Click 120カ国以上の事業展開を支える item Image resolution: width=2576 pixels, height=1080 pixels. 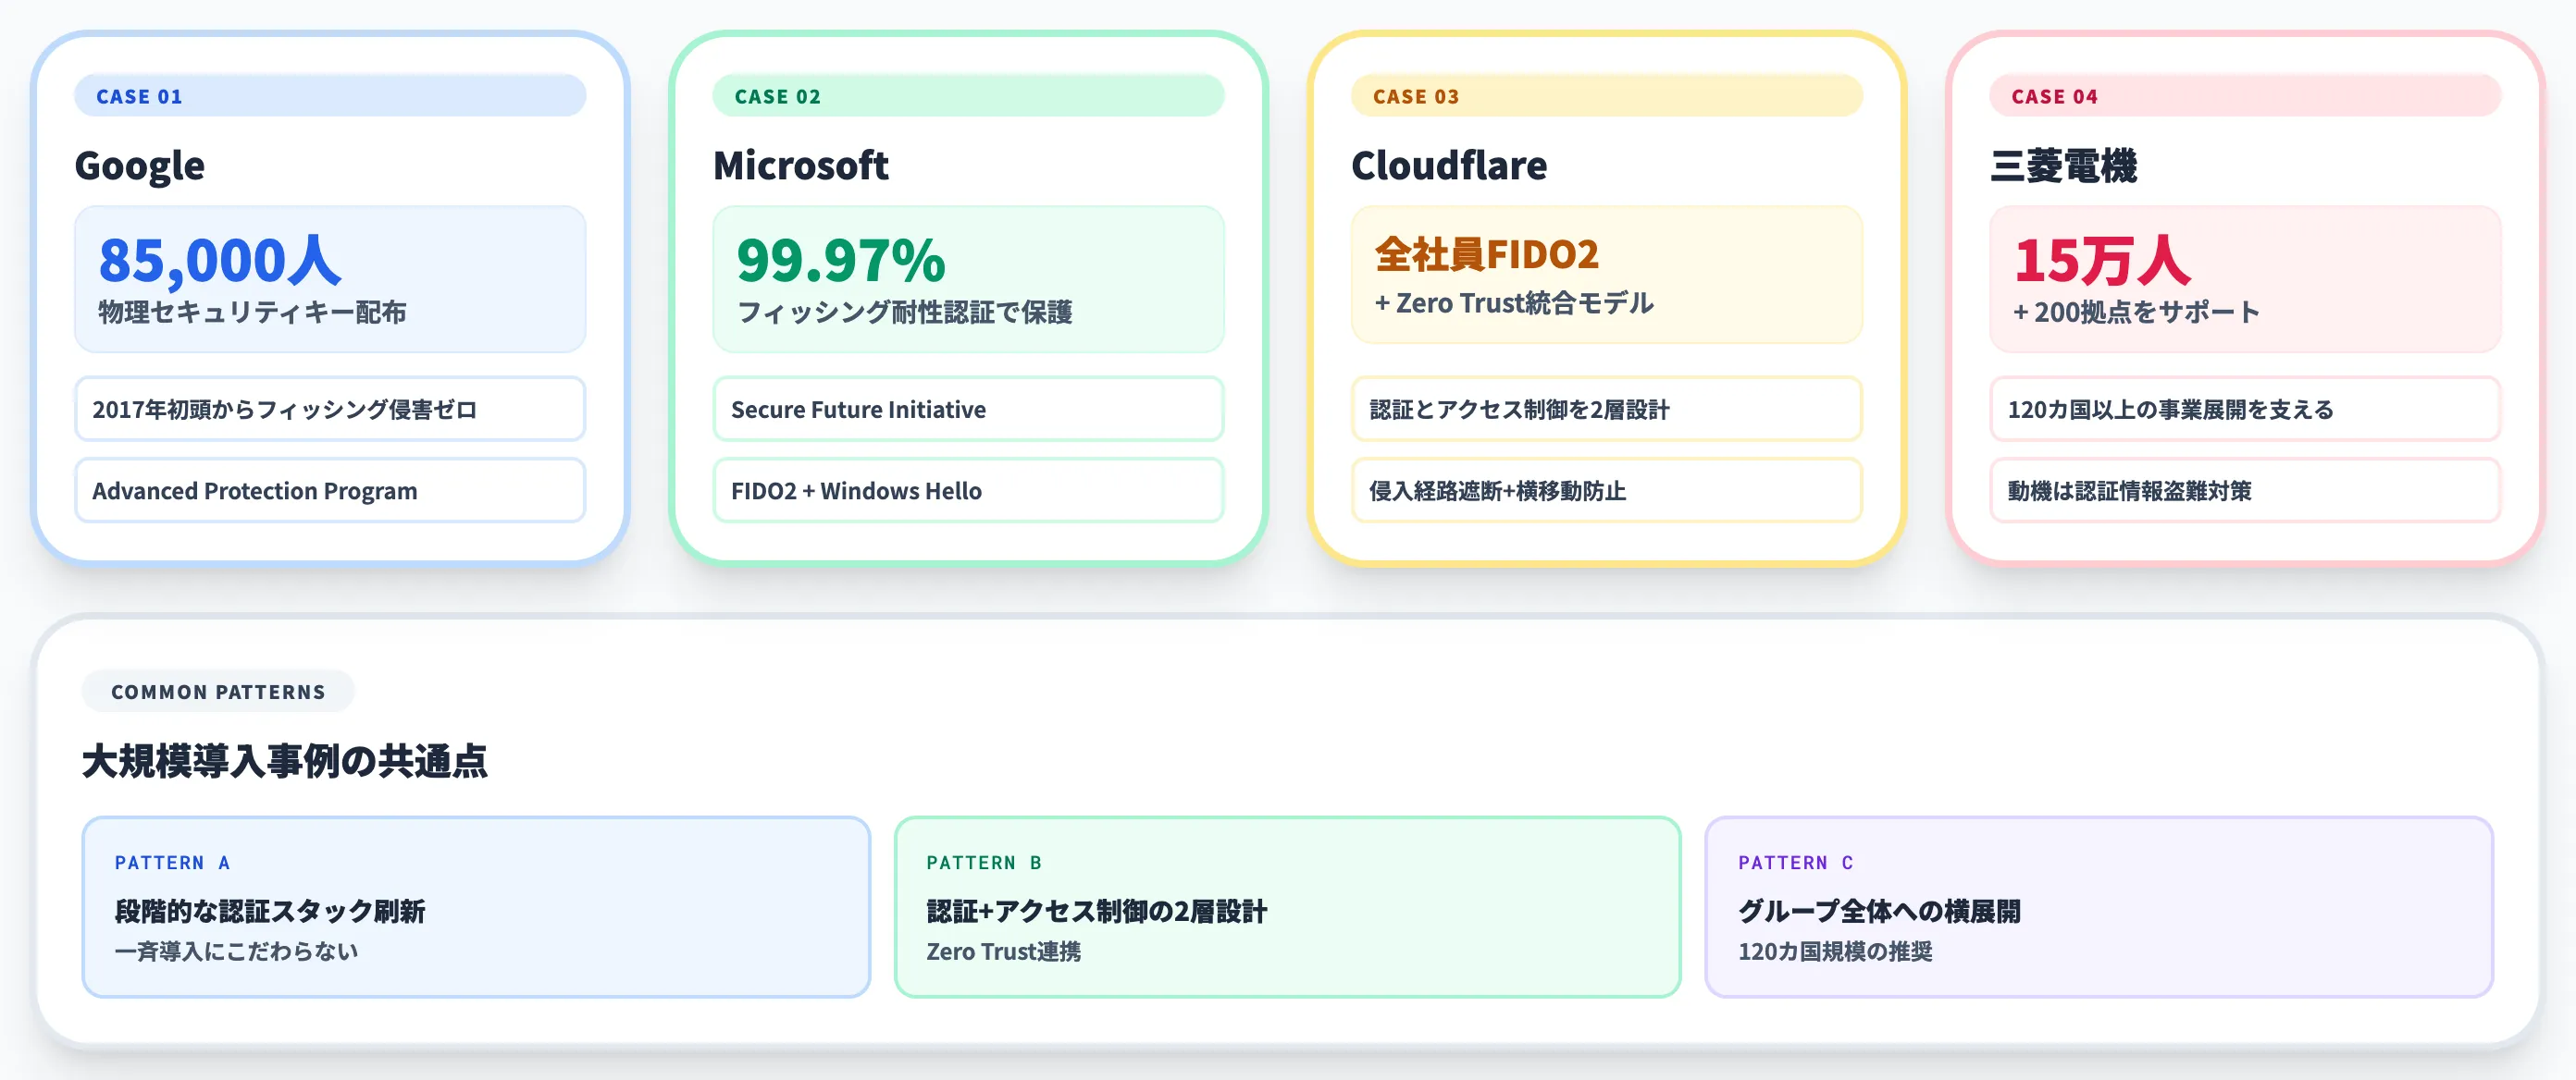click(2245, 409)
